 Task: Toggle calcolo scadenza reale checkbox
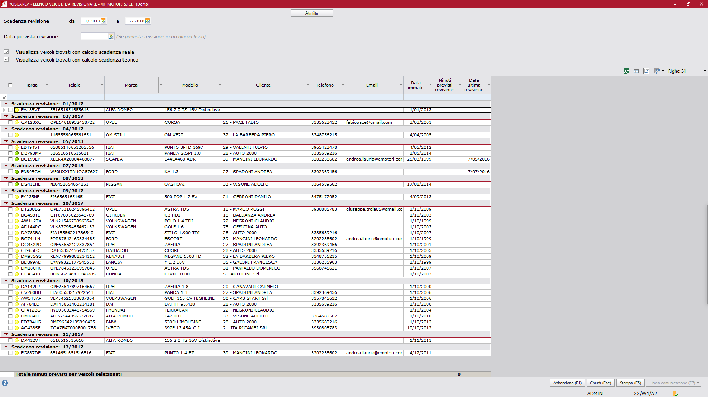point(6,52)
